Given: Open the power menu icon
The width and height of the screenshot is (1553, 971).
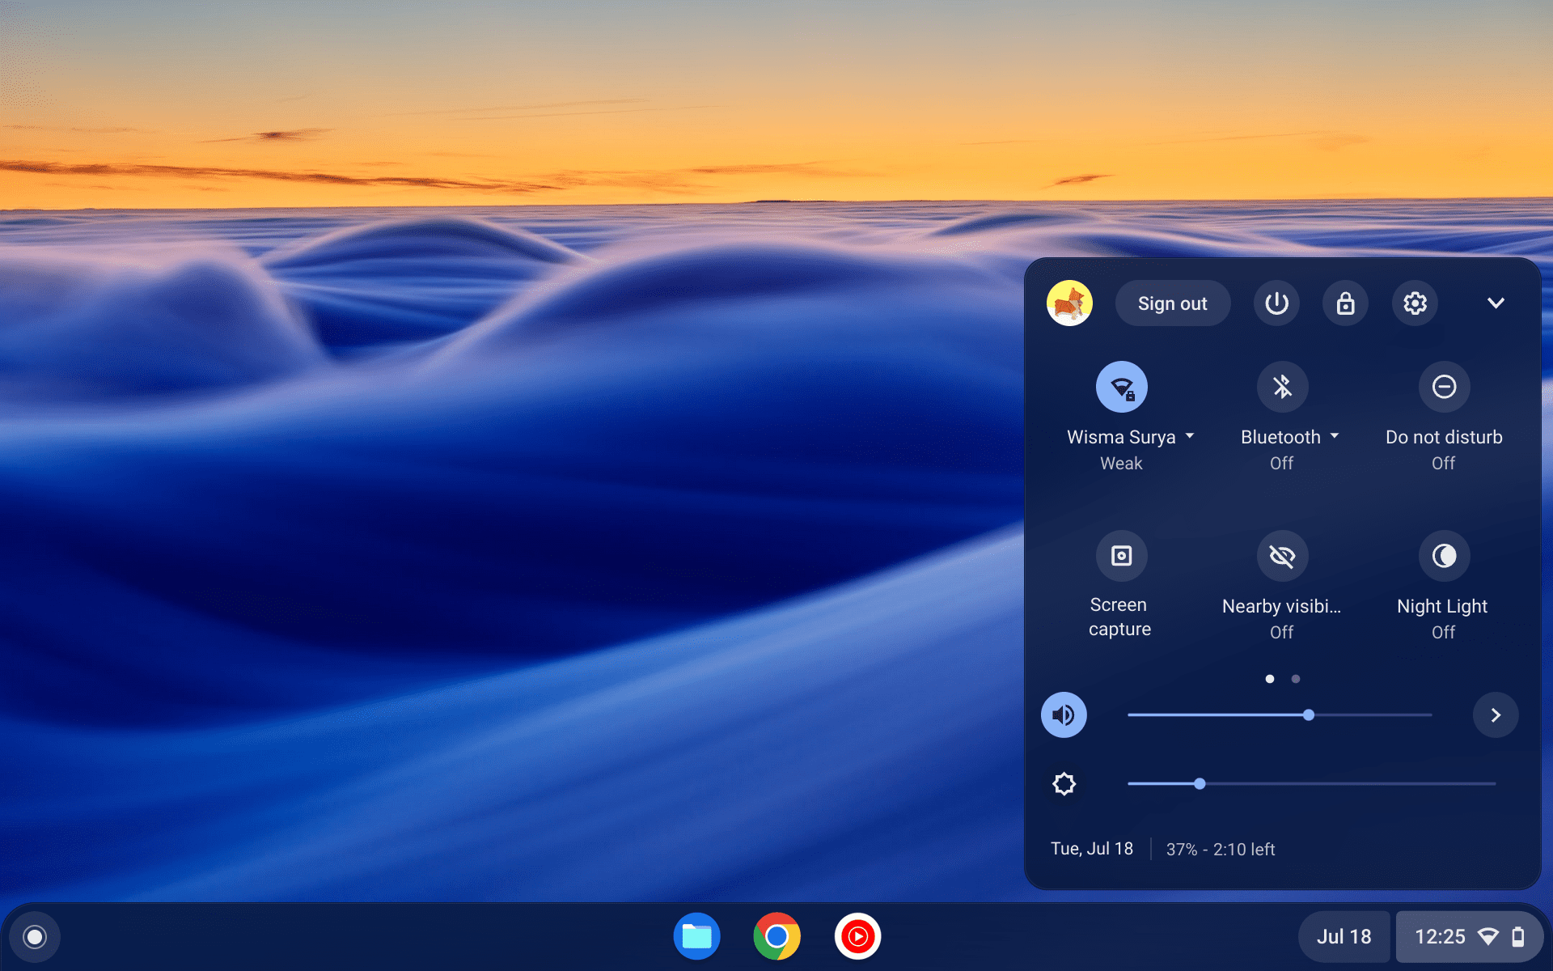Looking at the screenshot, I should click(1276, 303).
